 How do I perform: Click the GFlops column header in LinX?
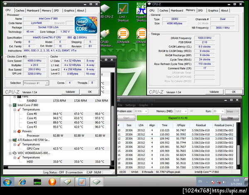click(x=181, y=125)
